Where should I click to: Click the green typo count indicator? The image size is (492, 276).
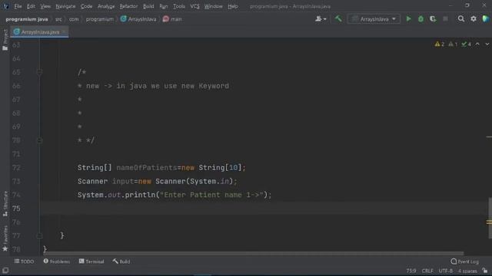tap(466, 44)
